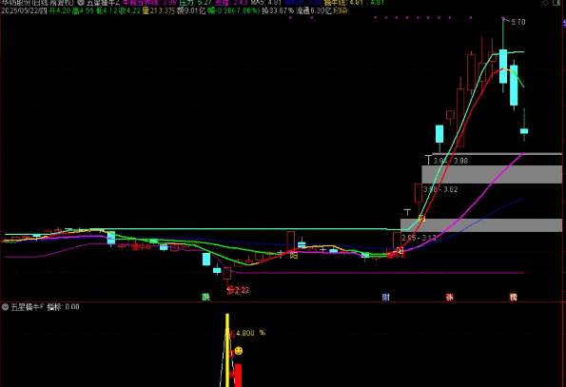Click the green 跌 event marker icon
Screen dimensions: 566x387
(205, 298)
